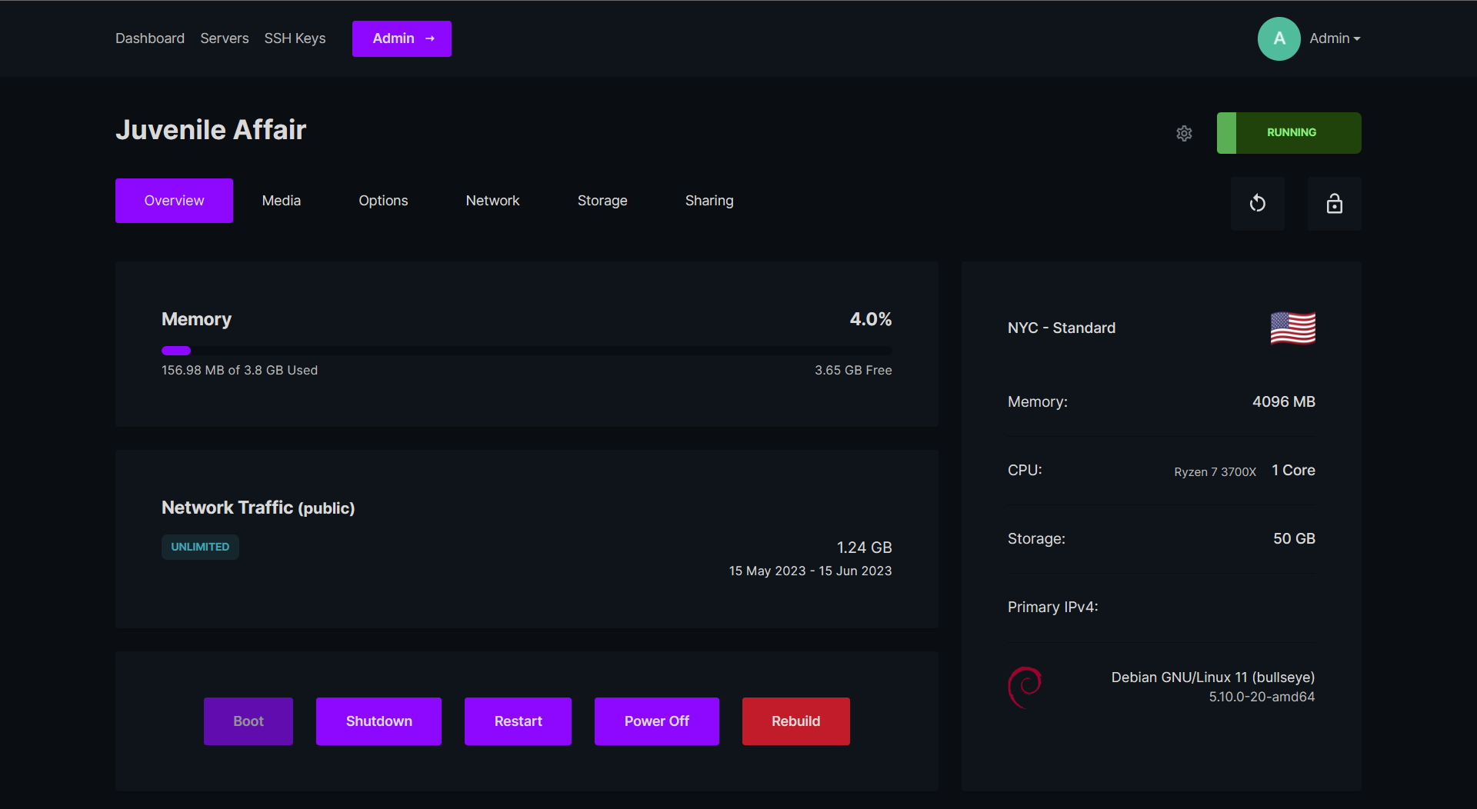Click the circular reinstall arrow icon
This screenshot has width=1477, height=809.
pos(1257,203)
